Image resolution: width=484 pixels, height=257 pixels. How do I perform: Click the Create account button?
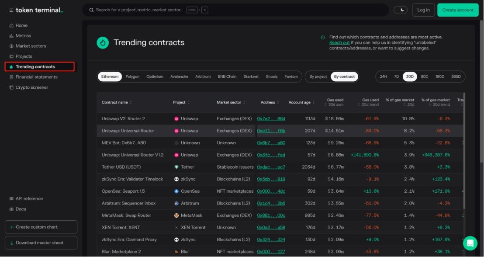coord(458,10)
